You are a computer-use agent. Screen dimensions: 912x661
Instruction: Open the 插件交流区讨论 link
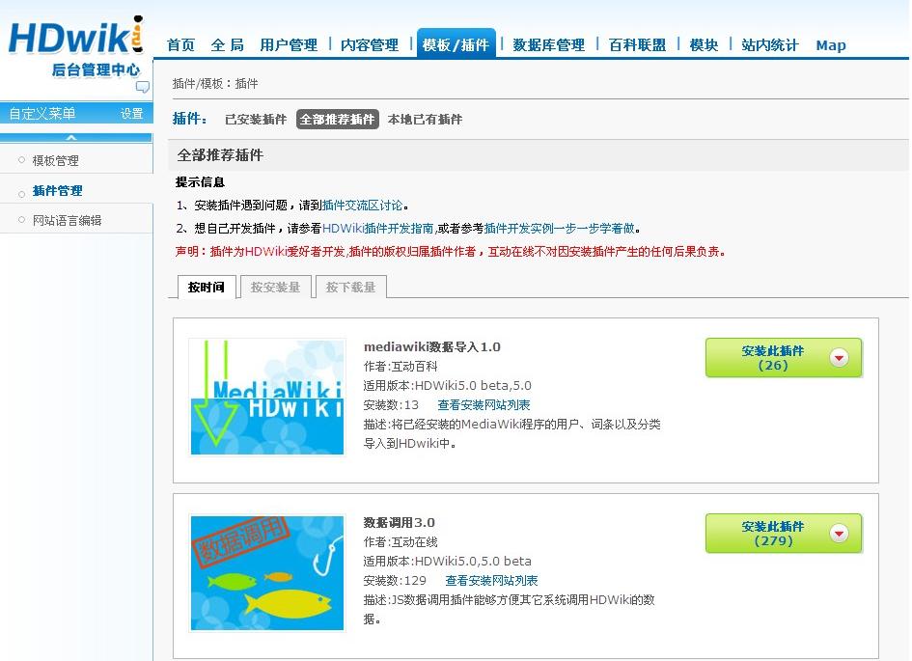click(x=362, y=206)
